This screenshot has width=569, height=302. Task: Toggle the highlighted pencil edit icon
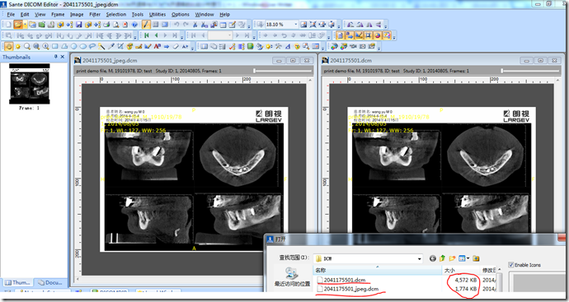[146, 25]
